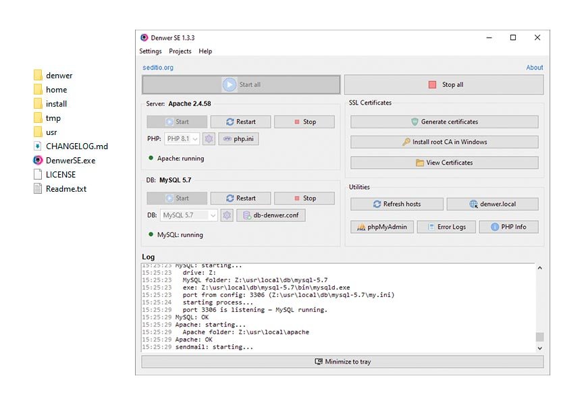
Task: Open PHP Info page
Action: click(x=509, y=227)
